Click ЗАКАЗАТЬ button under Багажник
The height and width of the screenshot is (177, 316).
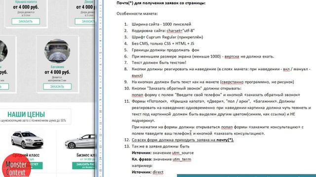(57, 87)
